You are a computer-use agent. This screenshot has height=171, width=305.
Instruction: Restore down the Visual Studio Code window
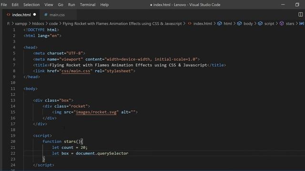[x=297, y=5]
